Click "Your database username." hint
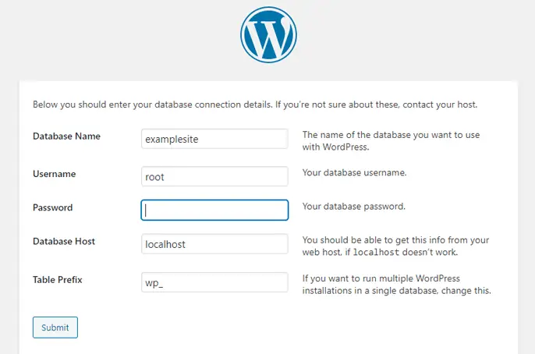 click(354, 172)
